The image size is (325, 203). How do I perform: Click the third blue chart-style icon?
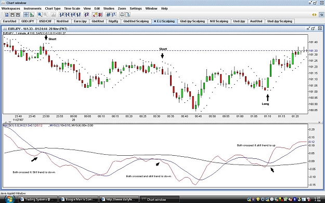click(x=73, y=15)
